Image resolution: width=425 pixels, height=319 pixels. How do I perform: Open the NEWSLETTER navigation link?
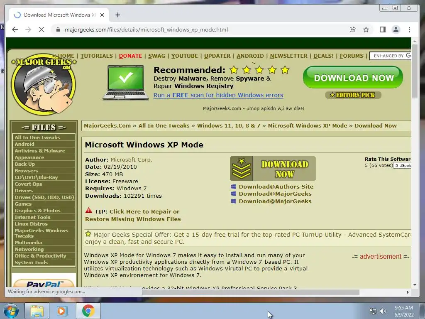[289, 56]
